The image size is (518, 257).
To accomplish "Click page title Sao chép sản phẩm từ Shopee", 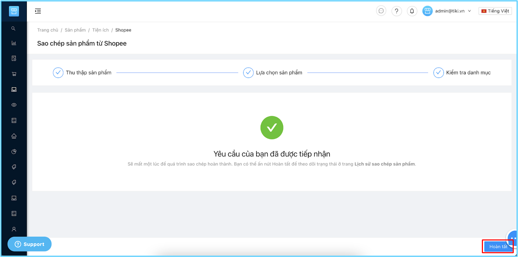I will tap(82, 44).
